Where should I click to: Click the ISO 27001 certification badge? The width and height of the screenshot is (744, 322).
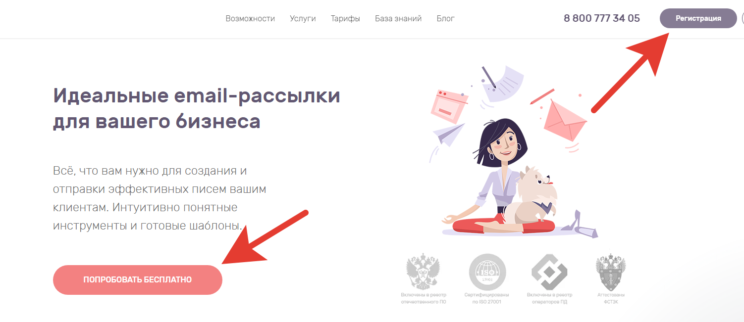tap(487, 272)
